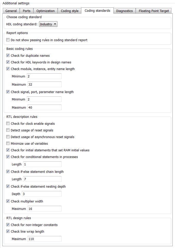Uncheck Check for non-integer constants

pos(8,225)
